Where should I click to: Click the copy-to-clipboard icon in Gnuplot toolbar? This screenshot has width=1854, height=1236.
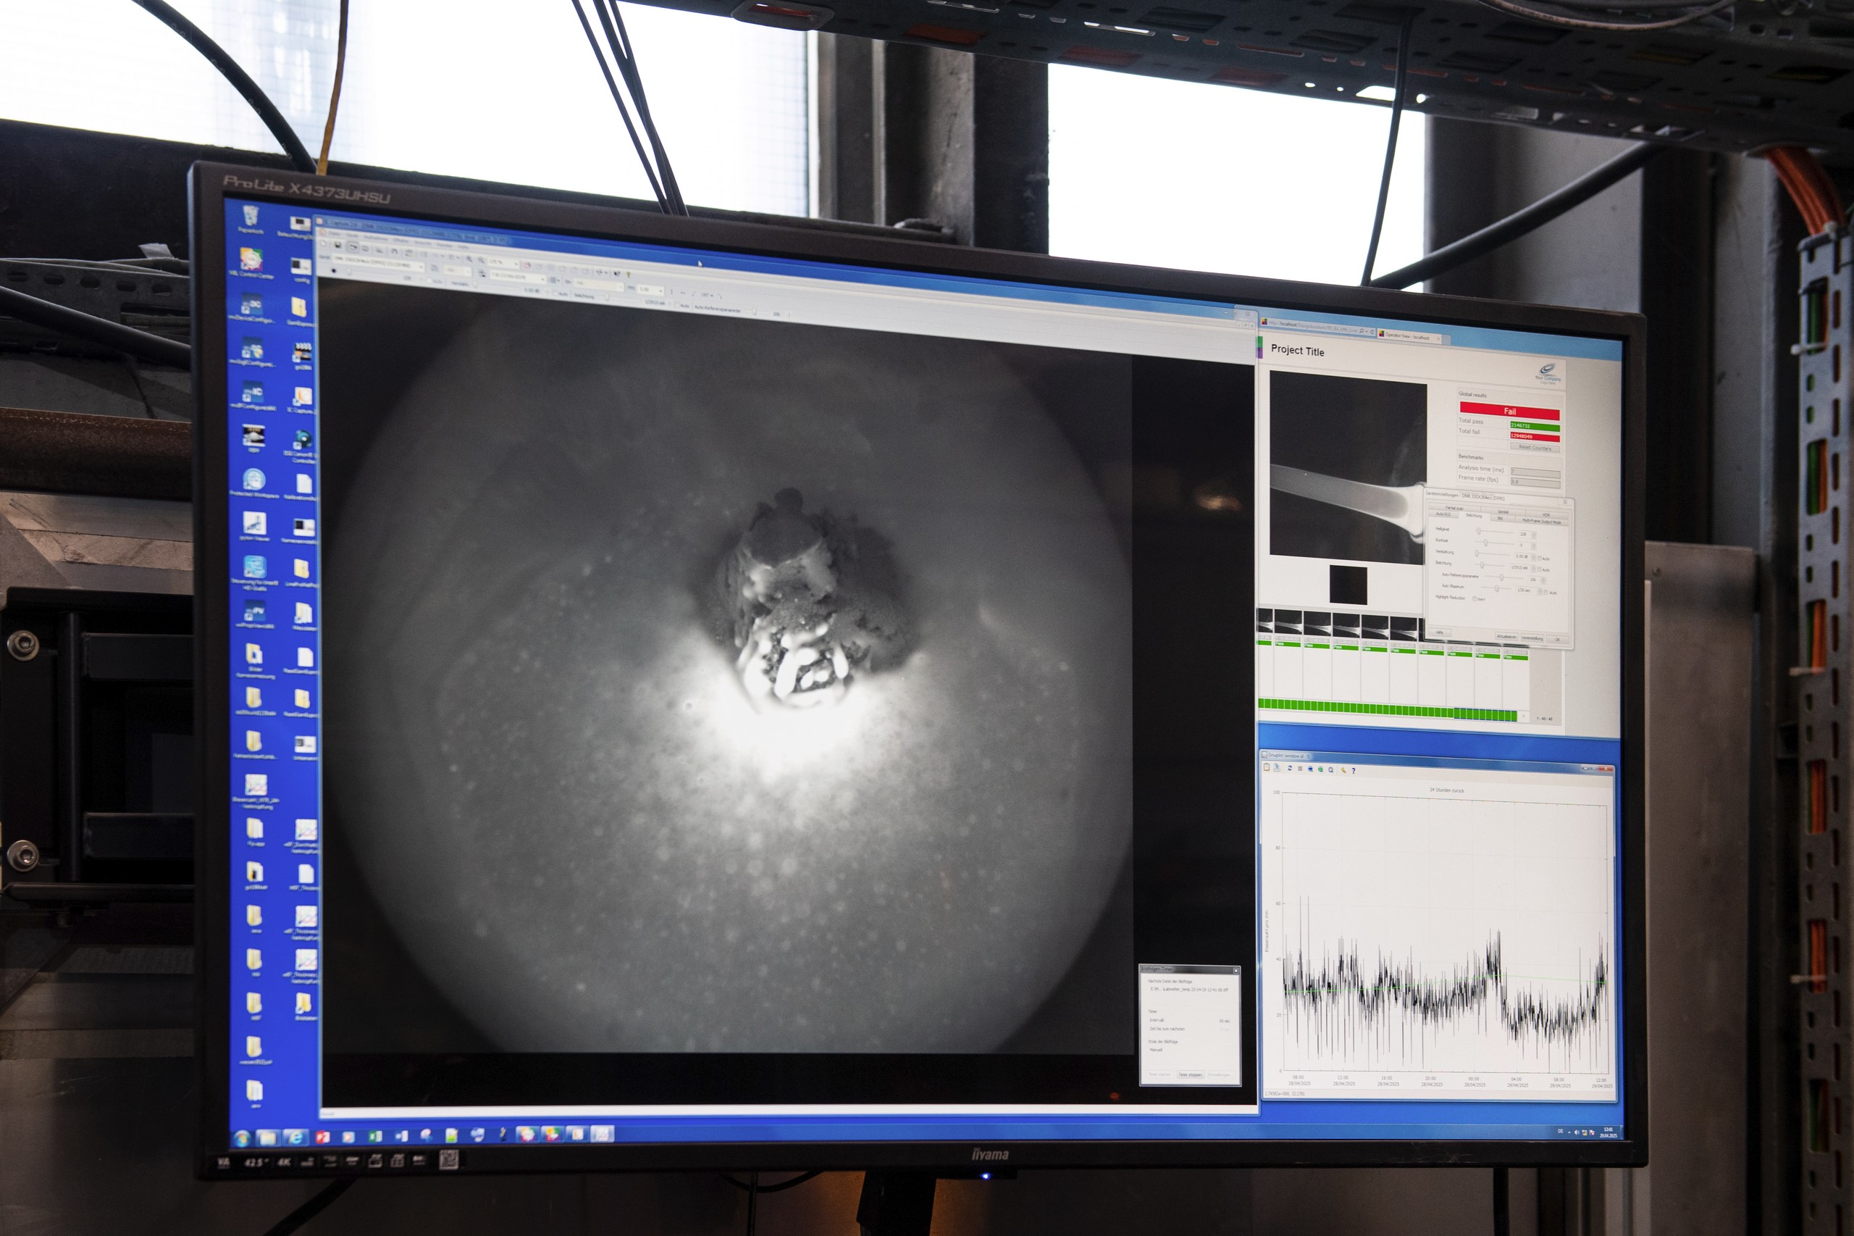pyautogui.click(x=1267, y=767)
